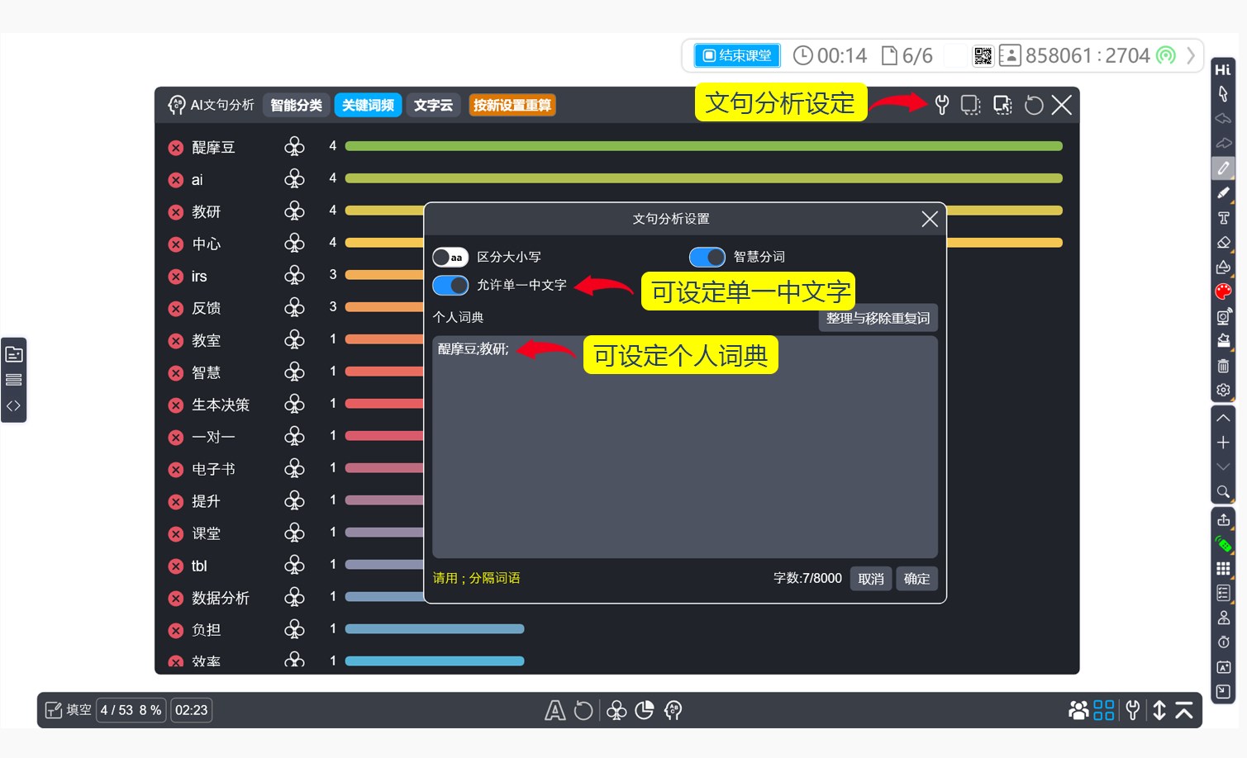This screenshot has height=758, width=1247.
Task: Open the pie chart icon in bottom toolbar
Action: tap(645, 710)
